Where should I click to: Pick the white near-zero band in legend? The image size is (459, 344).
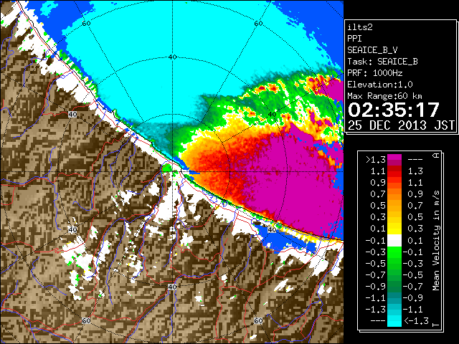pyautogui.click(x=394, y=241)
